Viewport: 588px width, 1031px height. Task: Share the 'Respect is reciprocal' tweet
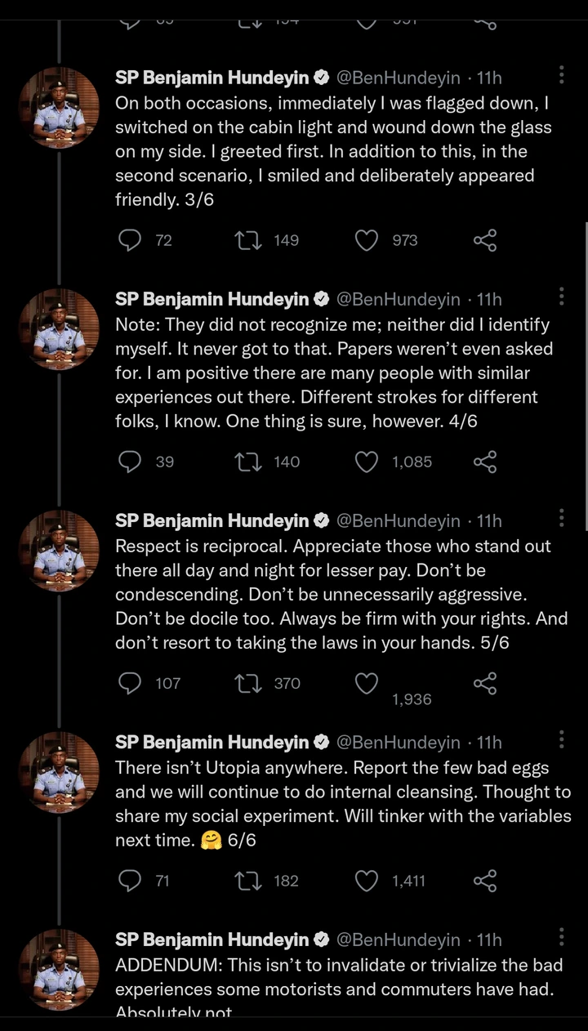[485, 683]
